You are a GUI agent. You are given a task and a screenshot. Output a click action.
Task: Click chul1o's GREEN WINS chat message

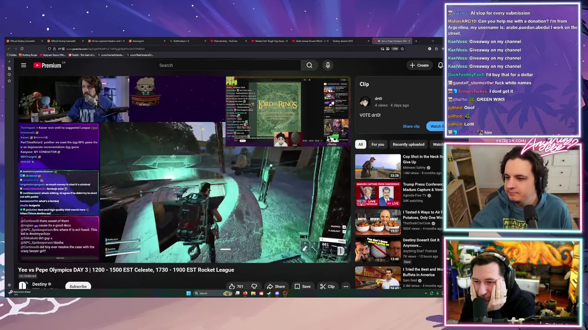point(476,99)
